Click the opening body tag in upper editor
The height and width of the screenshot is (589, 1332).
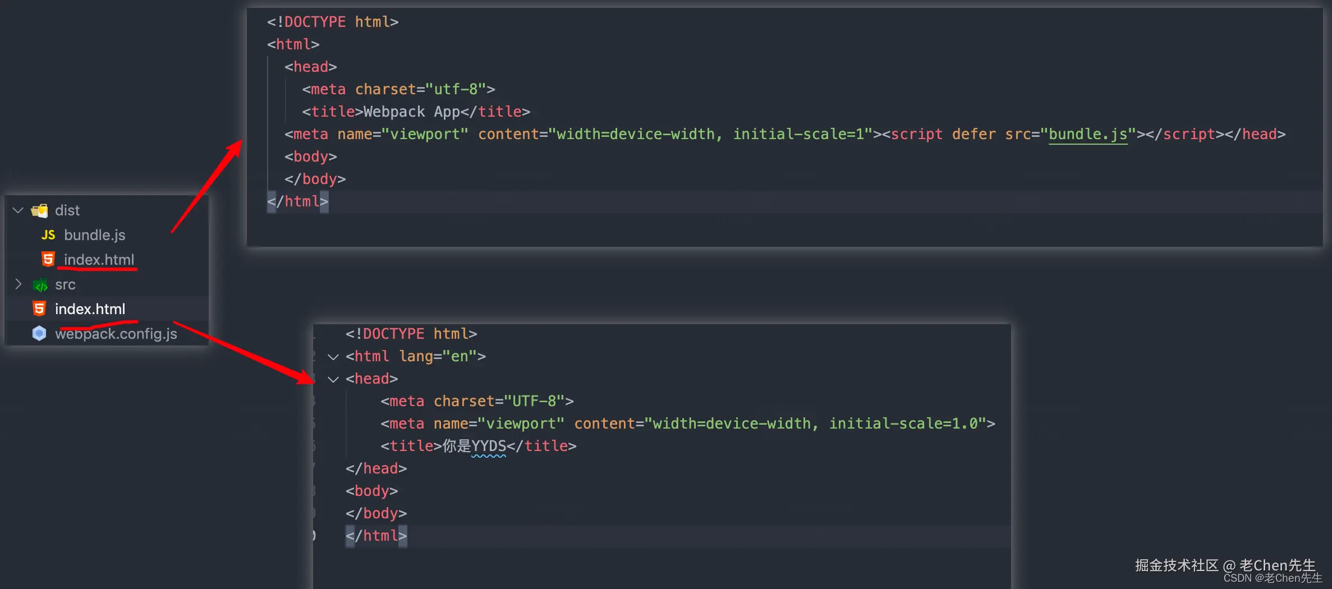[x=311, y=157]
